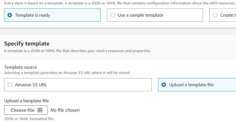Click the highlighted "Upload a template file" tile label
This screenshot has width=236, height=122.
click(191, 85)
